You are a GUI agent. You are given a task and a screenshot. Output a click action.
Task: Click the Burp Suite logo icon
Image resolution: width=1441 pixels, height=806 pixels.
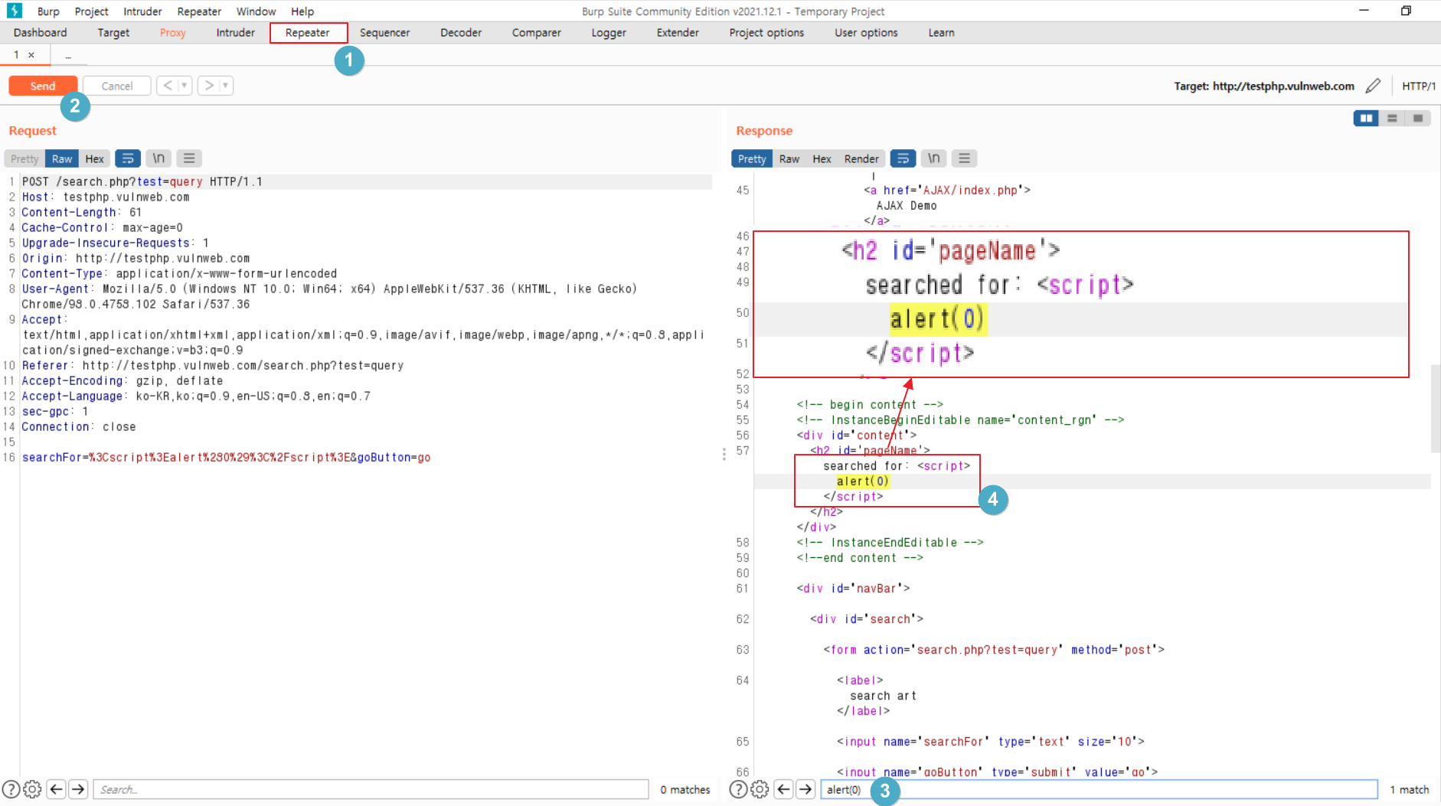point(15,11)
